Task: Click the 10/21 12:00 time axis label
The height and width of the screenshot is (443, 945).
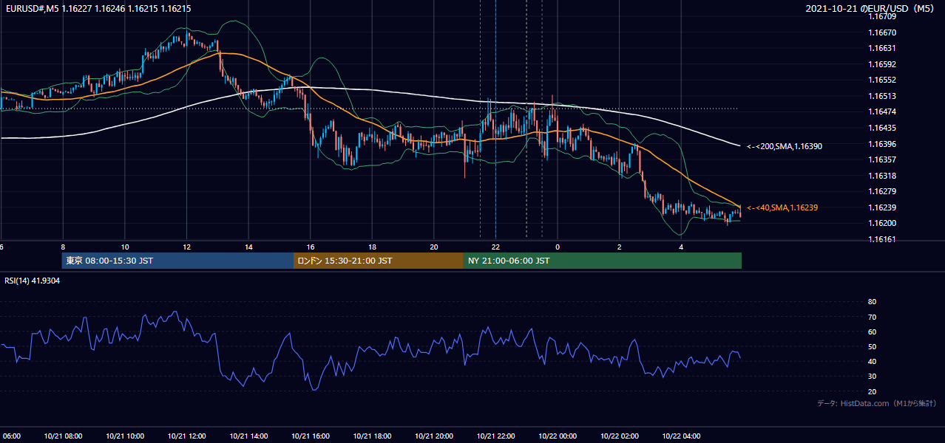Action: click(x=186, y=436)
